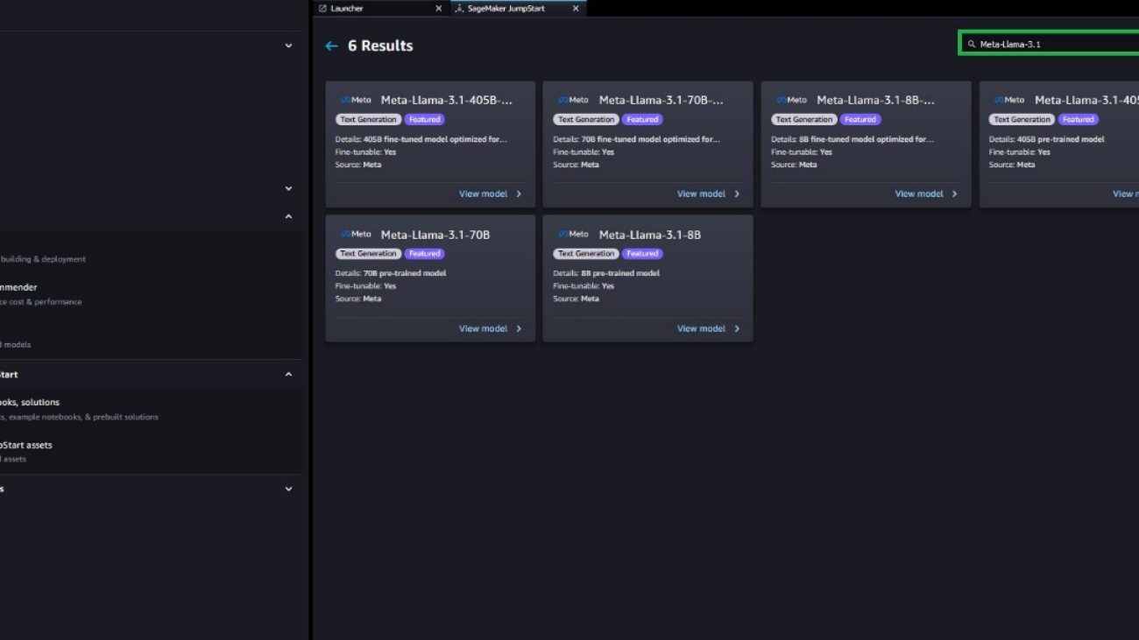Click Meta logo on Meta-Llama-3.1-8B pre-trained card
Image resolution: width=1139 pixels, height=640 pixels.
(x=574, y=234)
